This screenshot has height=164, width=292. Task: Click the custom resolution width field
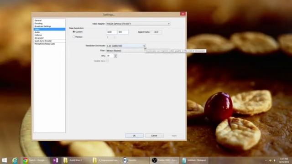pos(111,32)
